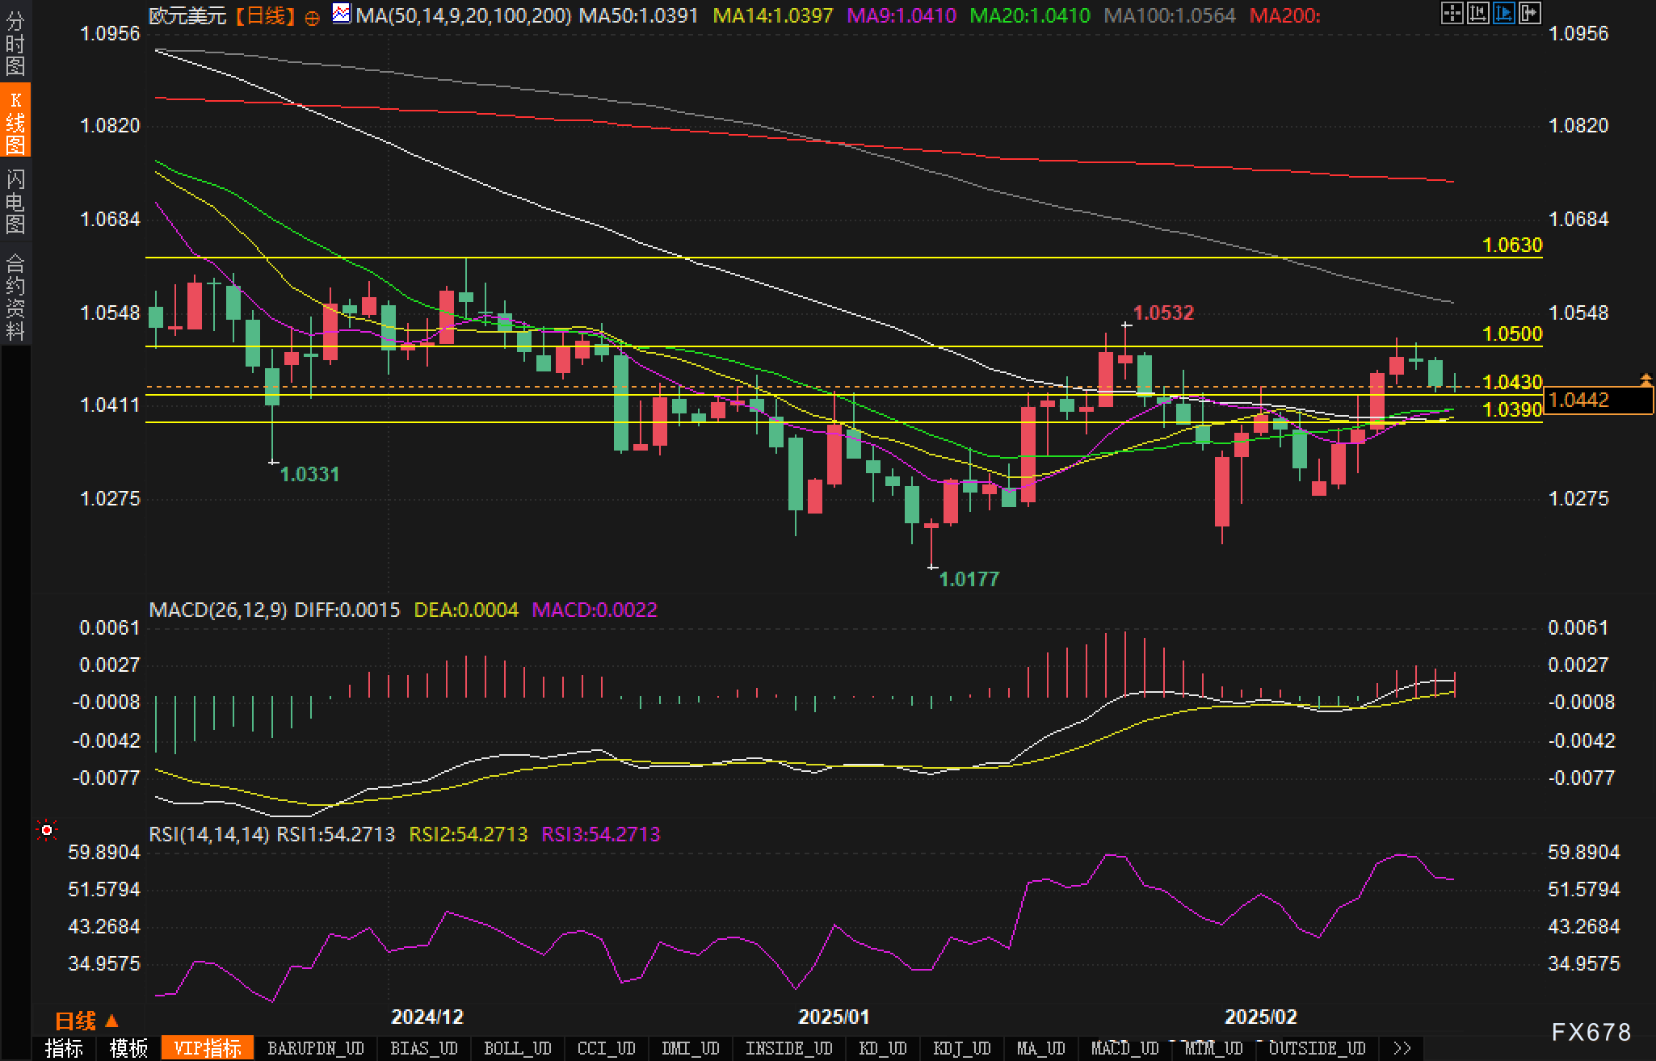This screenshot has width=1656, height=1061.
Task: Open the 日线 period dropdown at bottom left
Action: point(86,1021)
